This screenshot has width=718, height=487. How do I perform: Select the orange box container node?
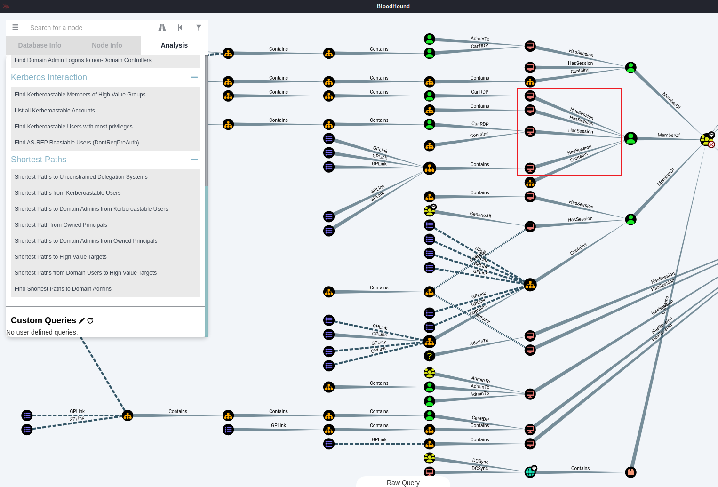pos(630,472)
